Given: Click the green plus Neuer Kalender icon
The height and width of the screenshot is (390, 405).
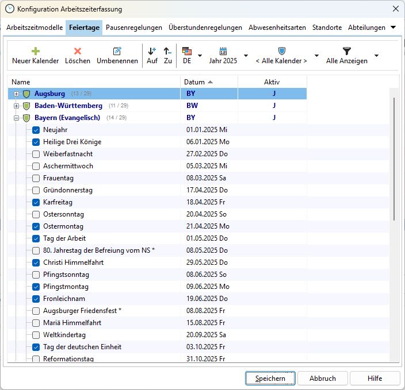Looking at the screenshot, I should pos(35,51).
